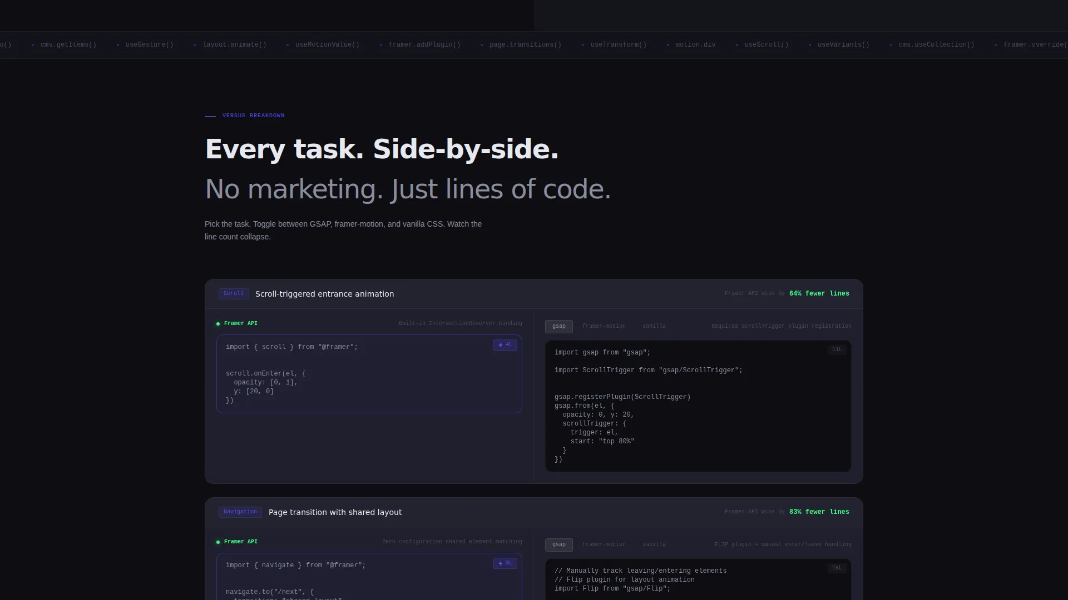Click useScroll() in the ticker strip

767,44
